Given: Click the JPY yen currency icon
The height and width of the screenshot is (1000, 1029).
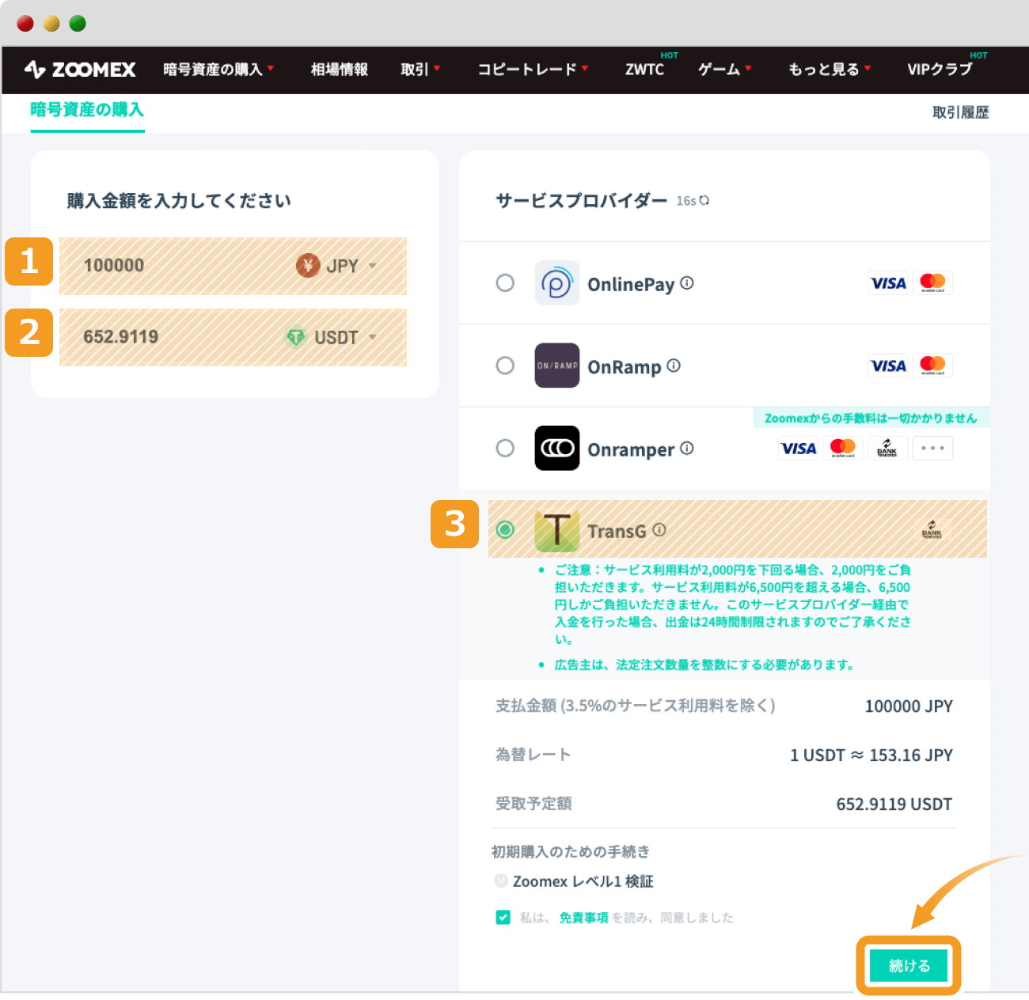Looking at the screenshot, I should point(308,266).
